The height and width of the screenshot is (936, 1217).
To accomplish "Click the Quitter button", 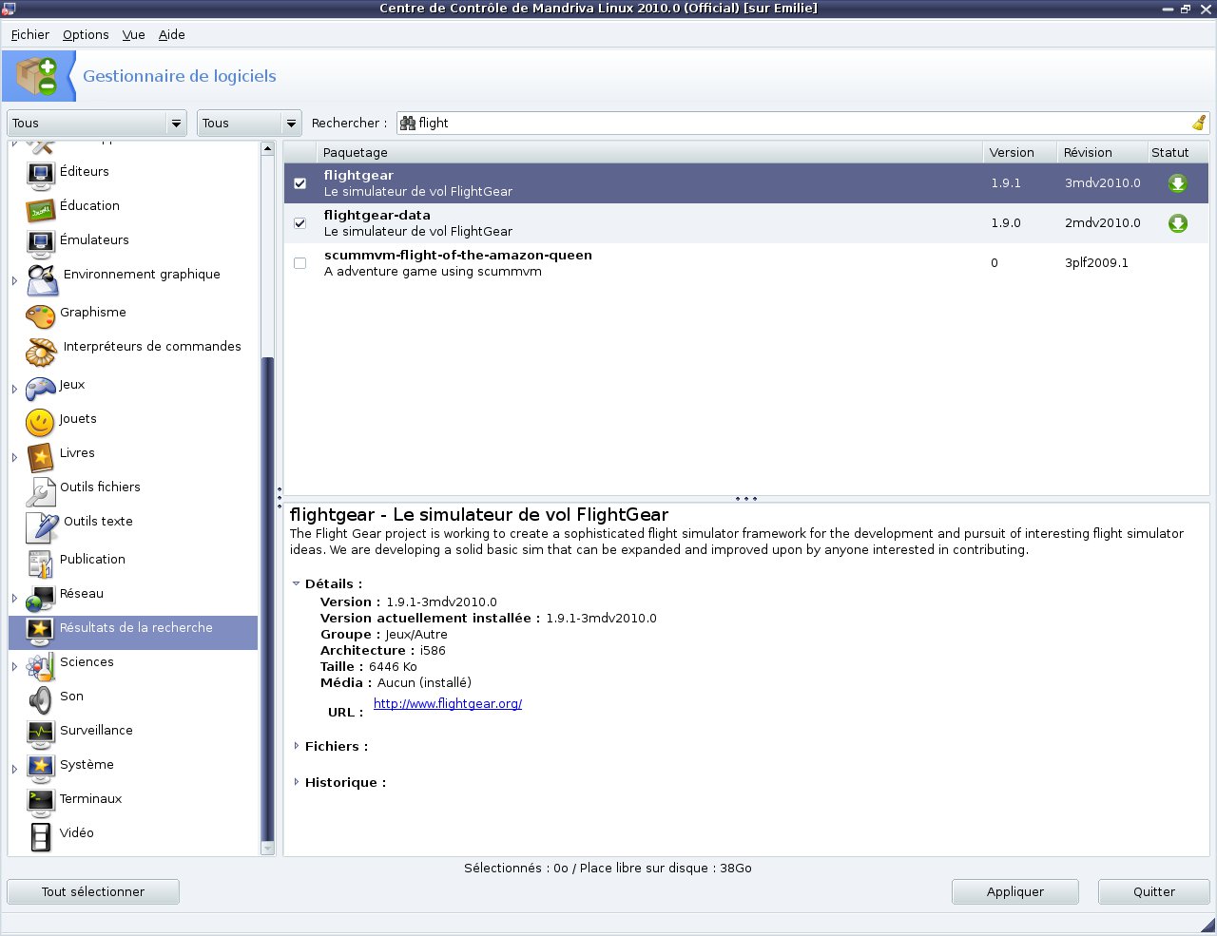I will [x=1154, y=891].
